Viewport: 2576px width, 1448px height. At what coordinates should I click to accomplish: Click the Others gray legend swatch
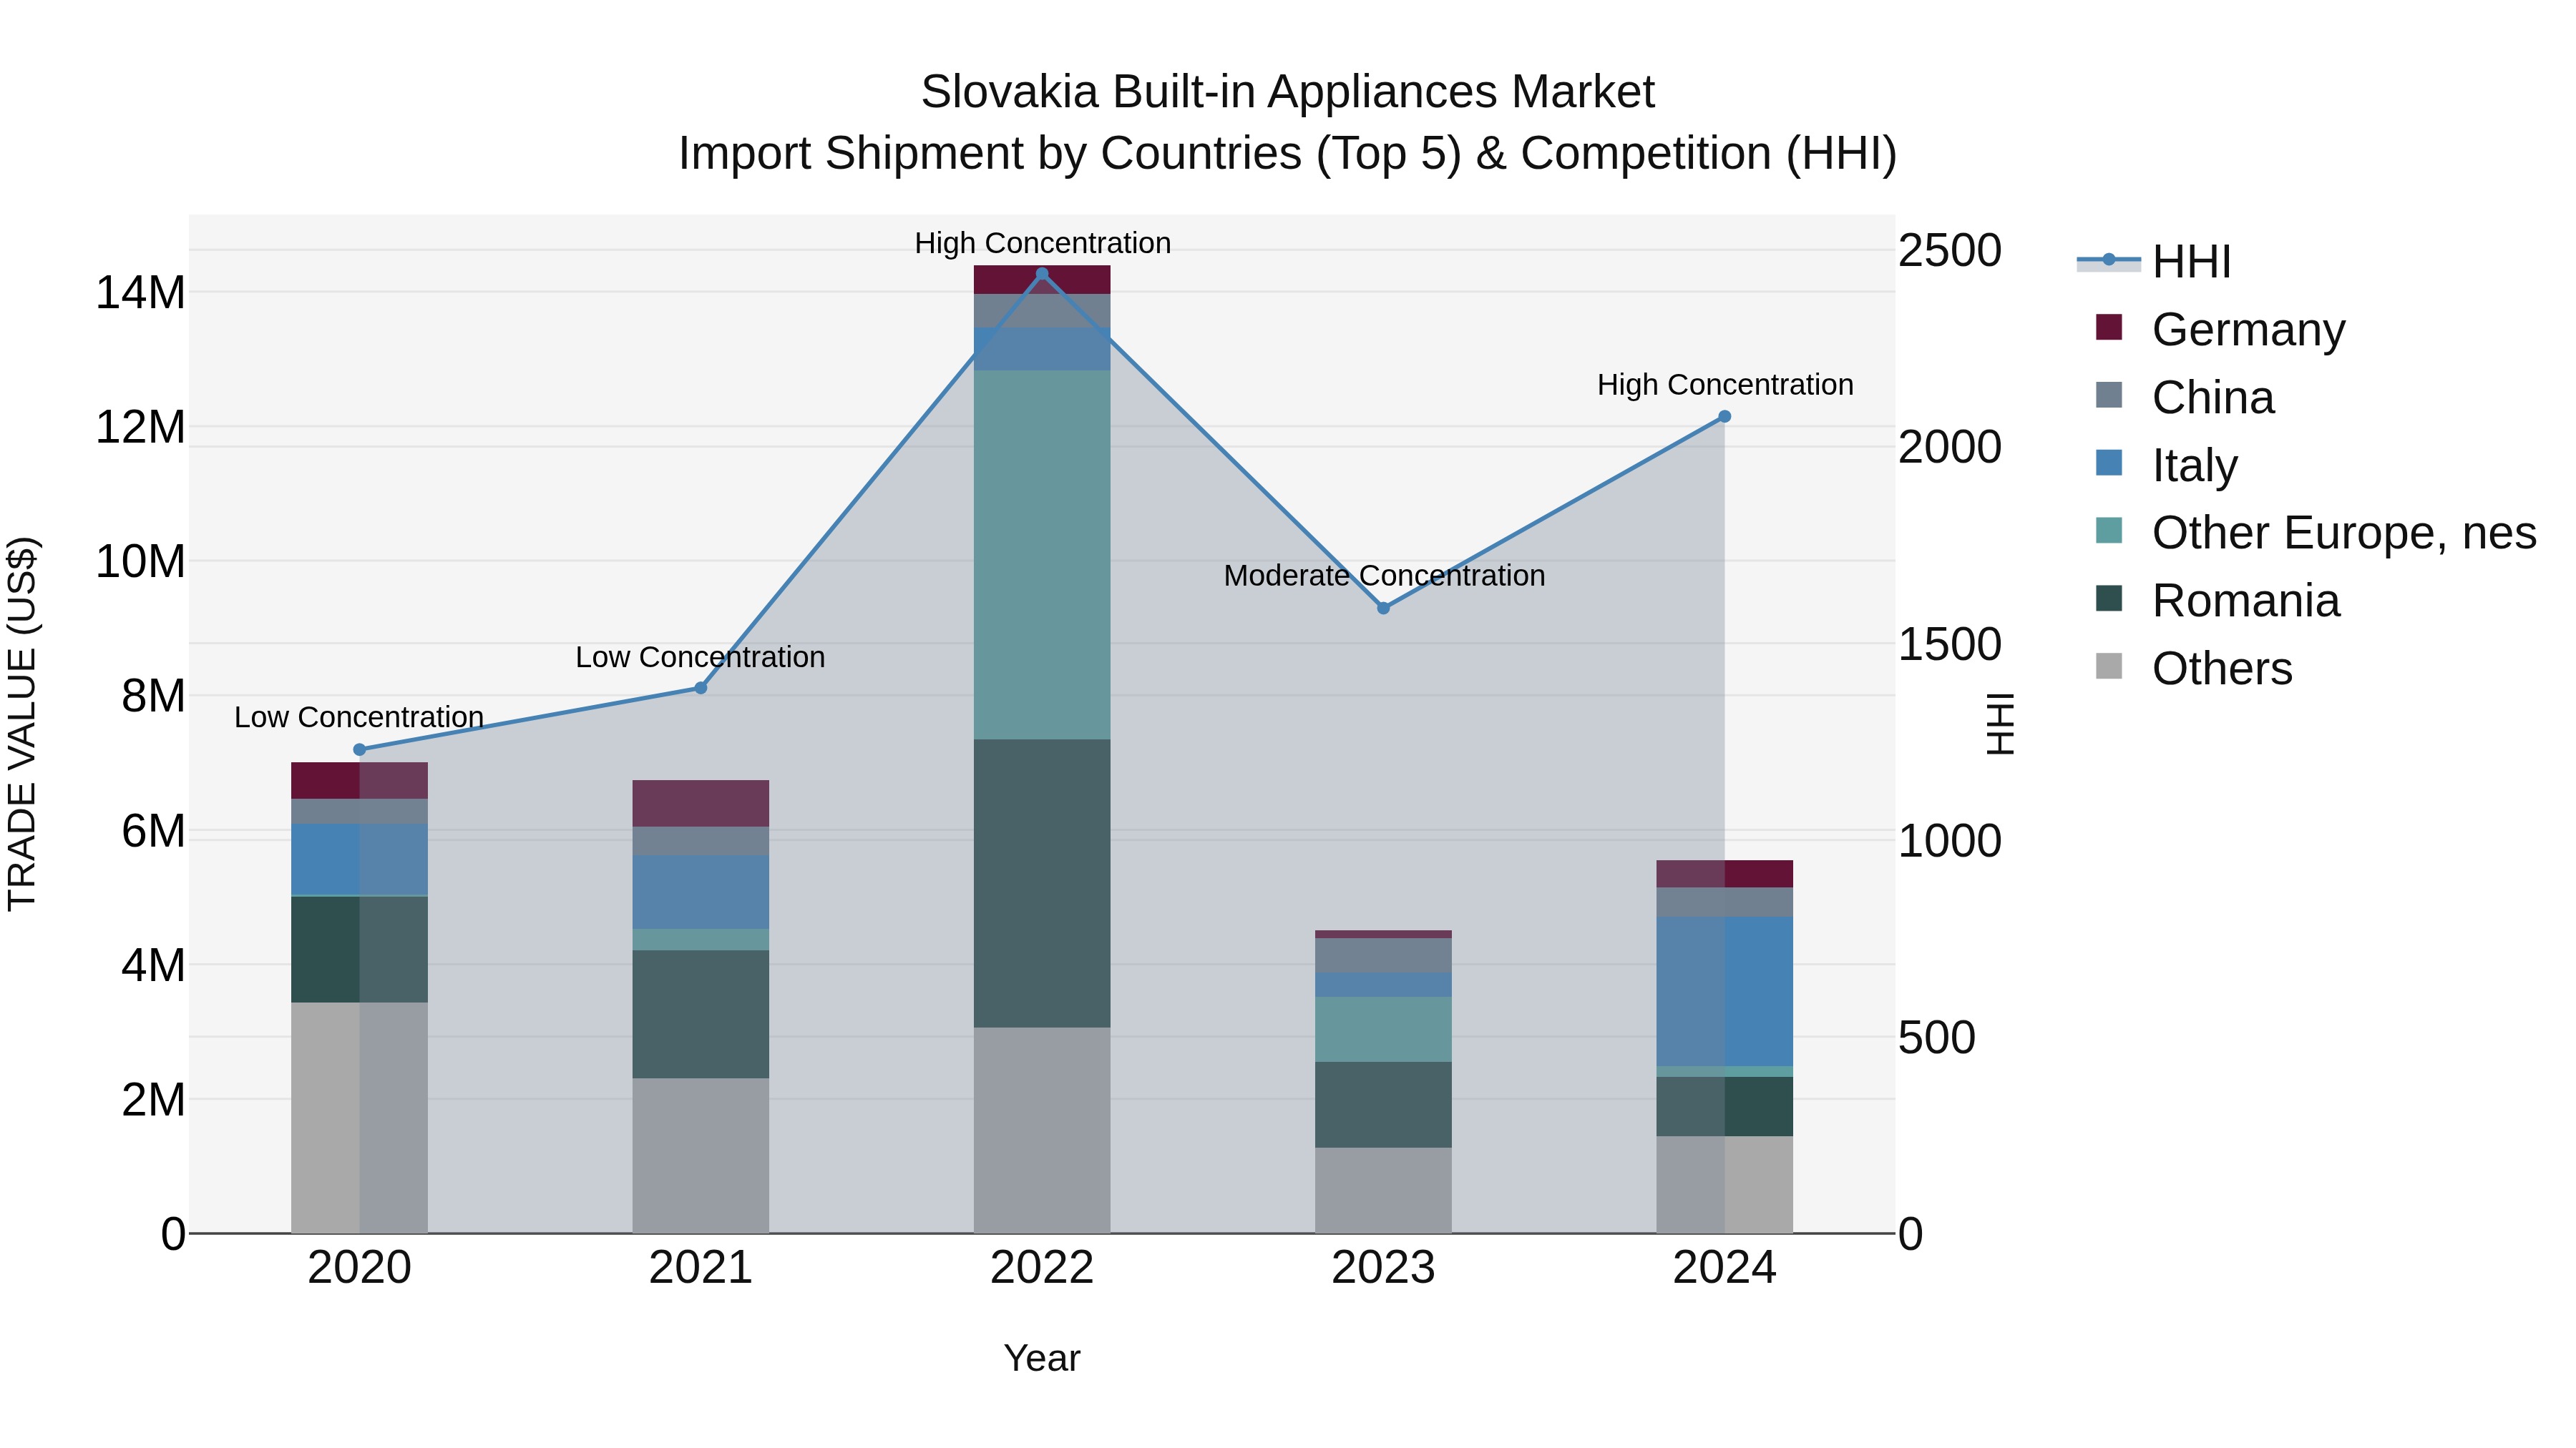pos(2109,666)
